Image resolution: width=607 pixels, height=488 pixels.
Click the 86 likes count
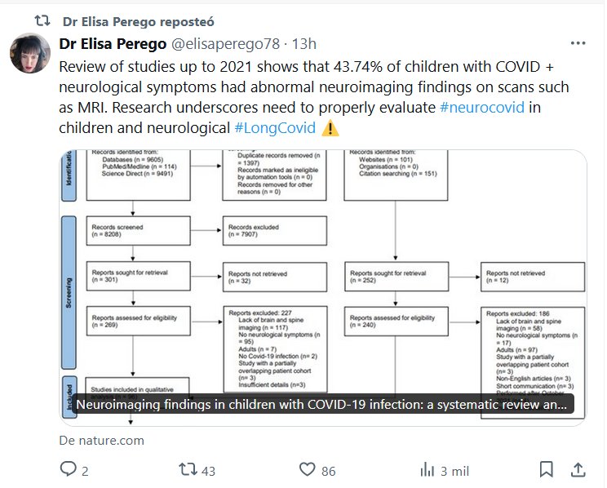pyautogui.click(x=328, y=470)
